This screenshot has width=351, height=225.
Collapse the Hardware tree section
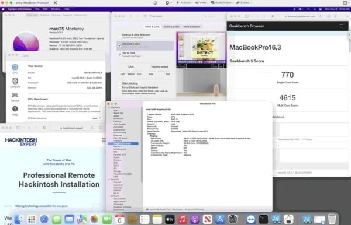point(109,108)
